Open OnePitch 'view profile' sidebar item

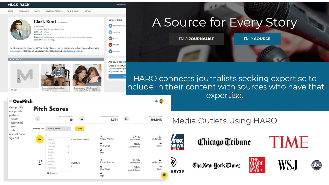[x=16, y=107]
